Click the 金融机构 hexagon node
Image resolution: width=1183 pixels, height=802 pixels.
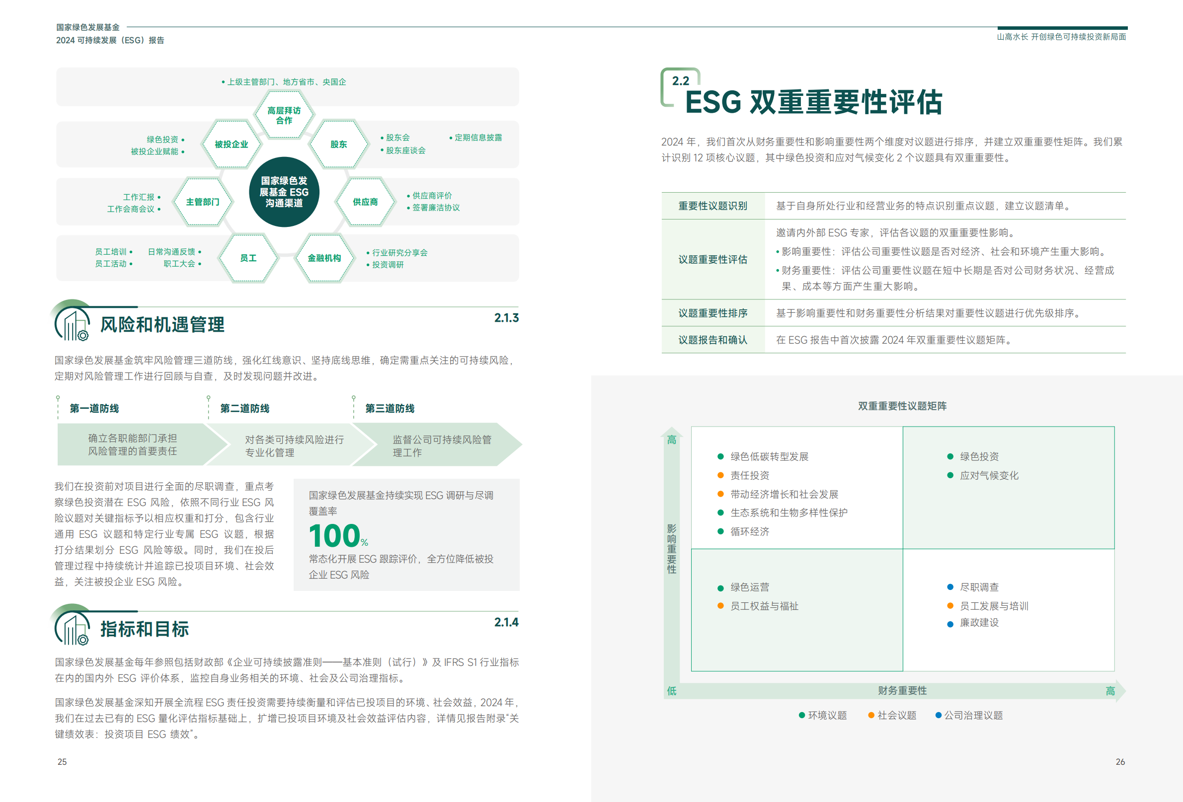coord(324,258)
